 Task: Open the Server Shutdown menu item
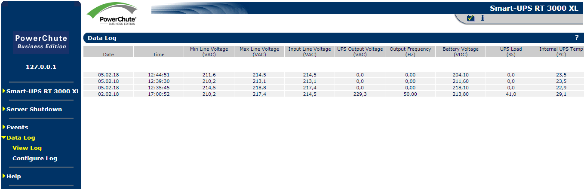tap(34, 109)
